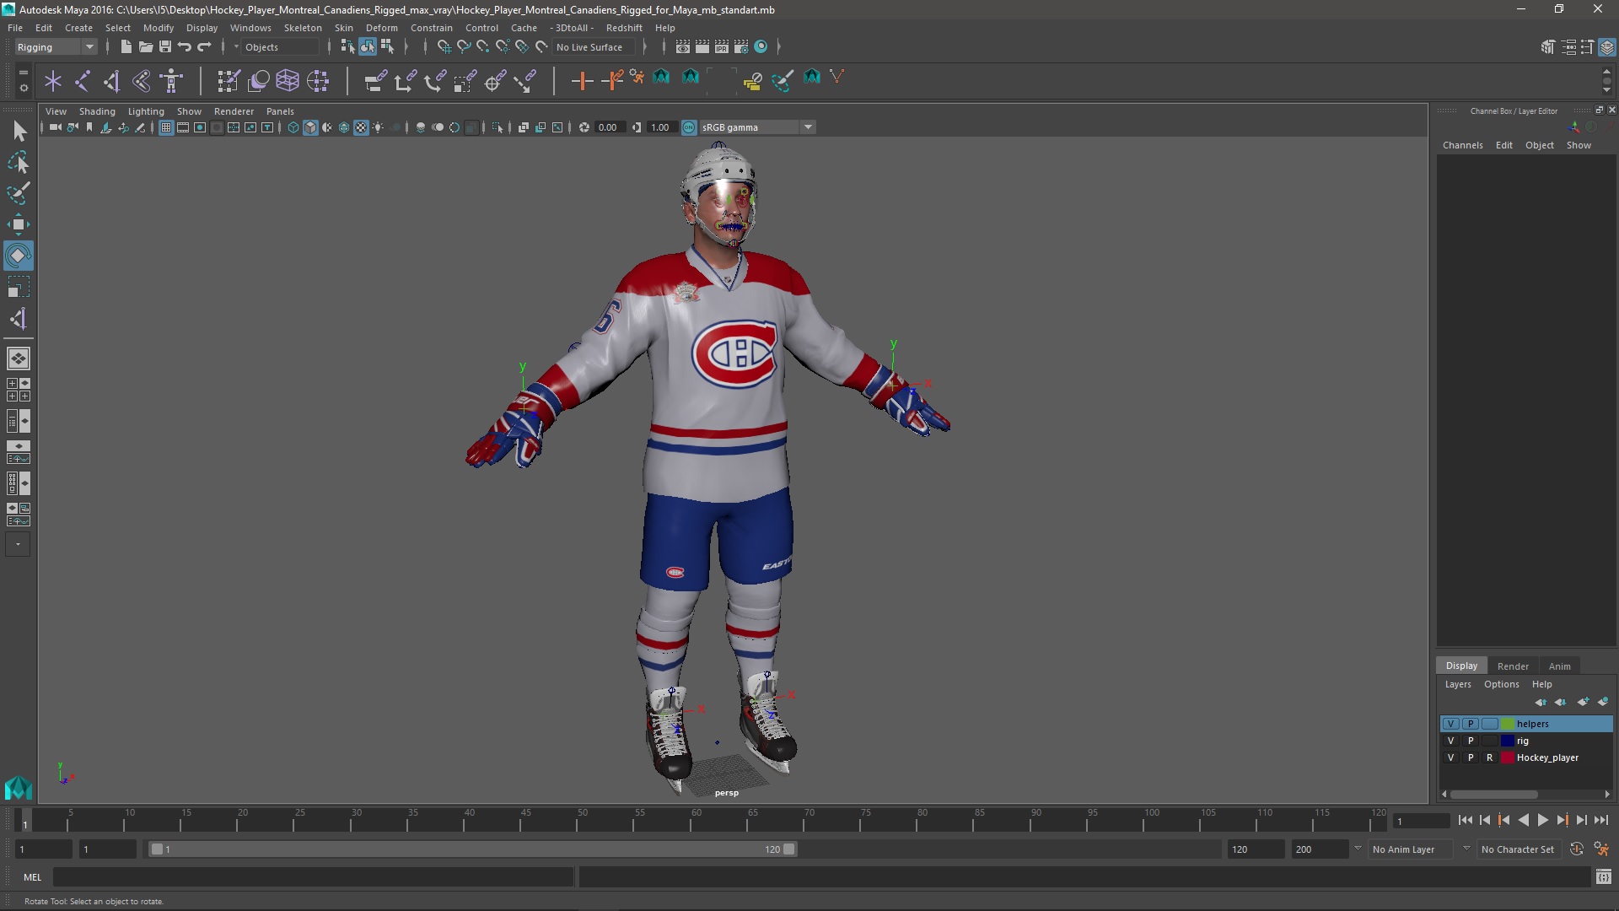Screen dimensions: 1619x911
Task: Click the Aim constraint icon
Action: pos(495,81)
